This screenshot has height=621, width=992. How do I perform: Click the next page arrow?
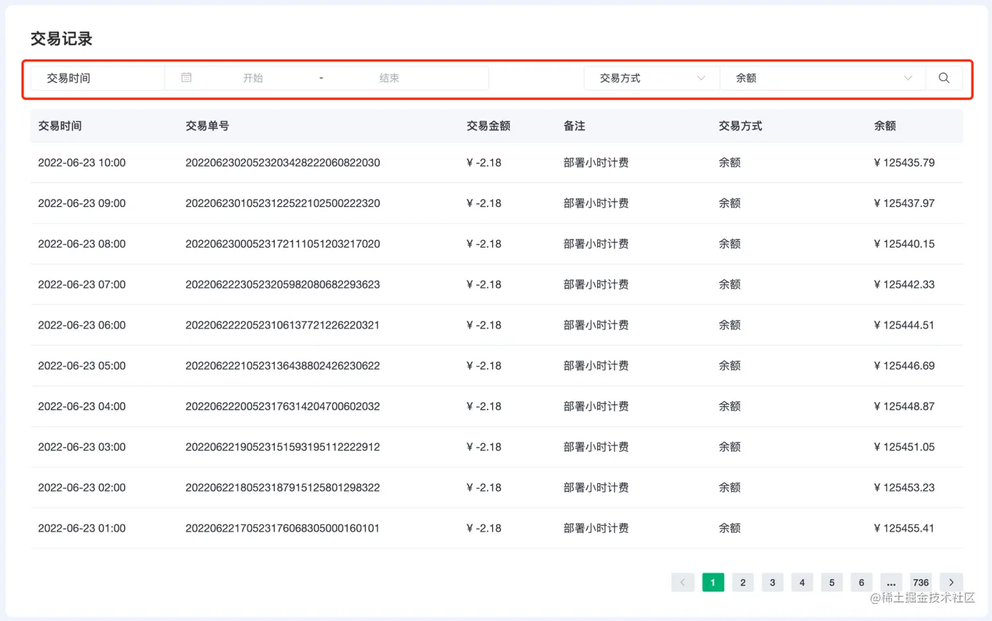tap(951, 582)
